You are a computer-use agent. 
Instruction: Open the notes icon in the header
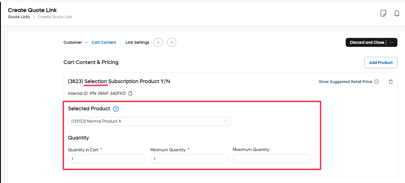pos(383,13)
